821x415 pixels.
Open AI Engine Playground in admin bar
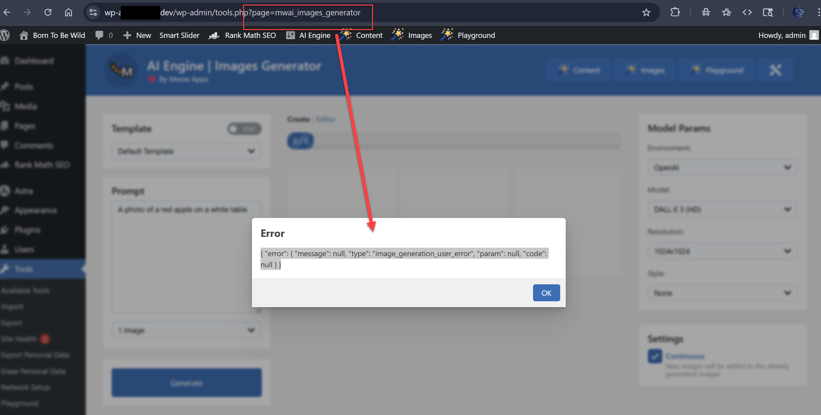[468, 35]
